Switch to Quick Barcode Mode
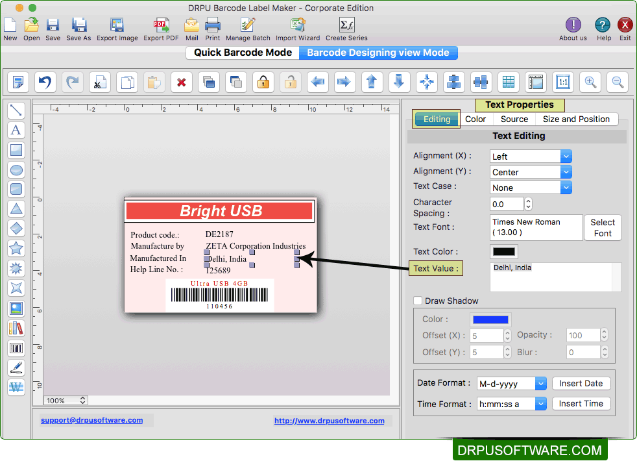The image size is (637, 461). tap(243, 53)
